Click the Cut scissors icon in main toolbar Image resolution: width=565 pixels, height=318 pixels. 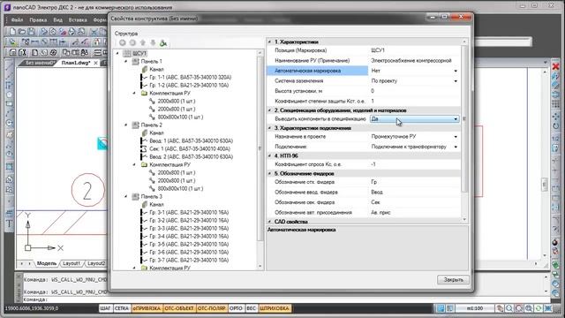94,32
